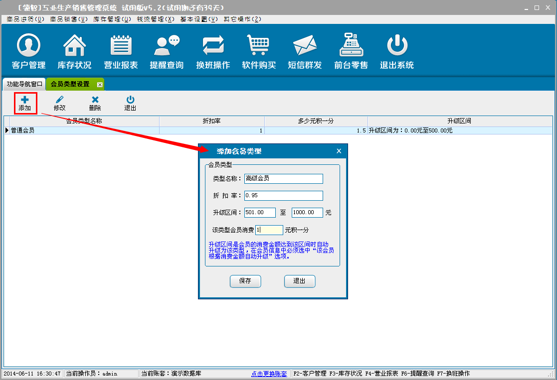Click the 删除 toolbar button
Image resolution: width=557 pixels, height=380 pixels.
click(95, 104)
